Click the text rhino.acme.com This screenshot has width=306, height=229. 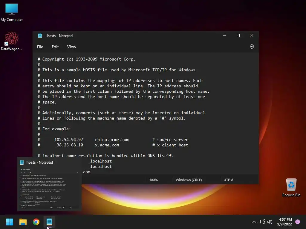tap(112, 140)
